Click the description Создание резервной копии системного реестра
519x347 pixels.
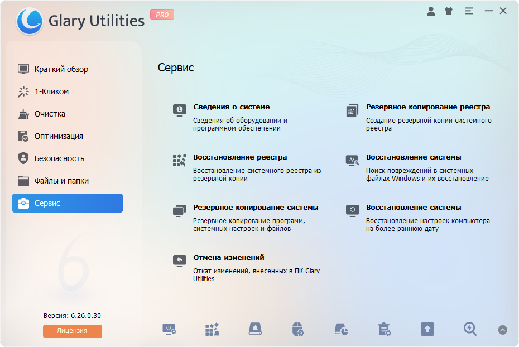pos(429,124)
